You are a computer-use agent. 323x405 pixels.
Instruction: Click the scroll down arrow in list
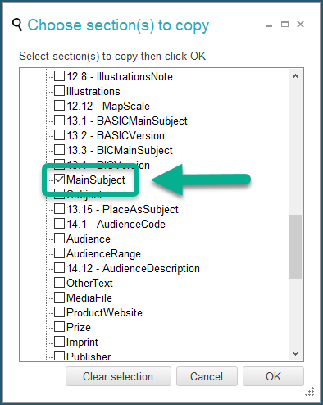coord(295,353)
